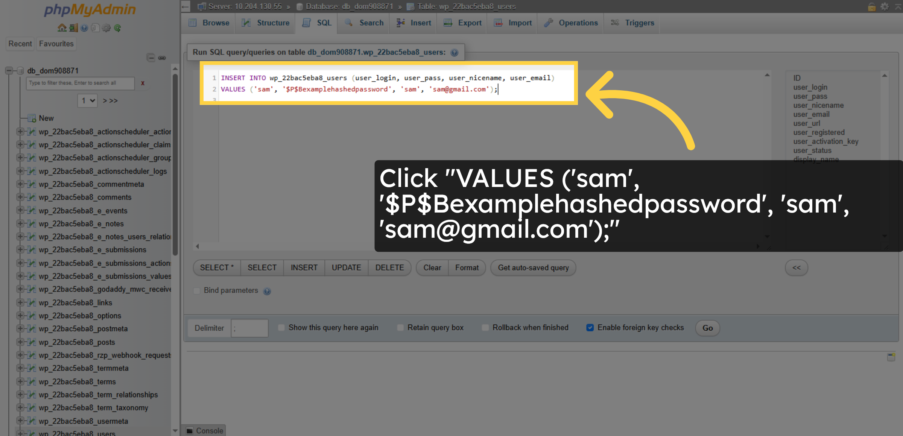Click the help icon beside SQL query title
903x436 pixels.
click(x=455, y=53)
